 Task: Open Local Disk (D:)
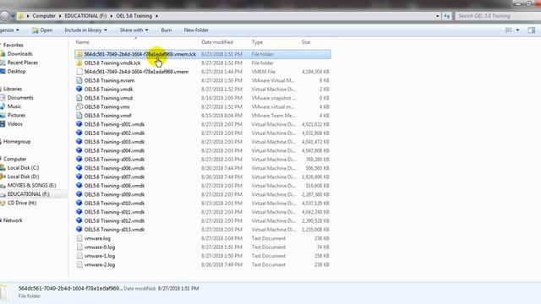(23, 176)
